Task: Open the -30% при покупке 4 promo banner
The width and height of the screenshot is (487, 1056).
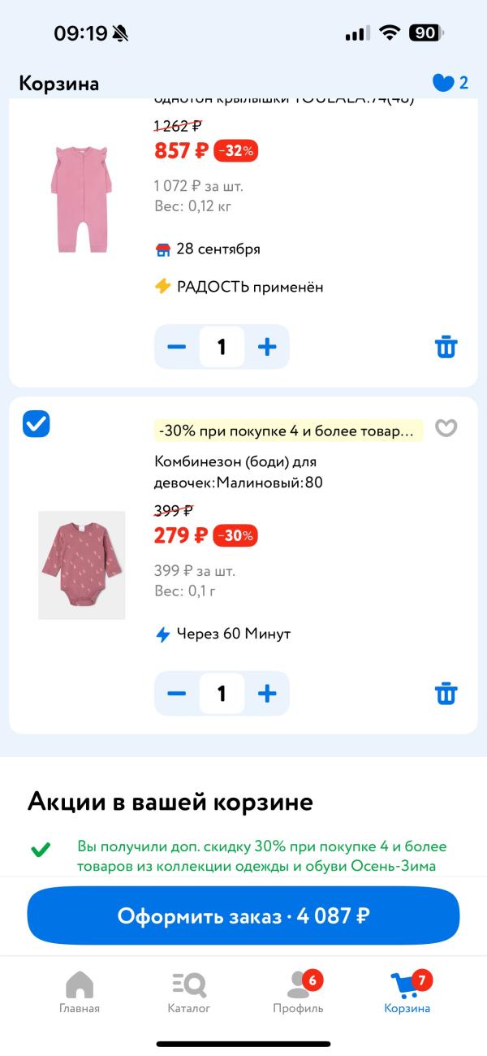Action: click(288, 431)
